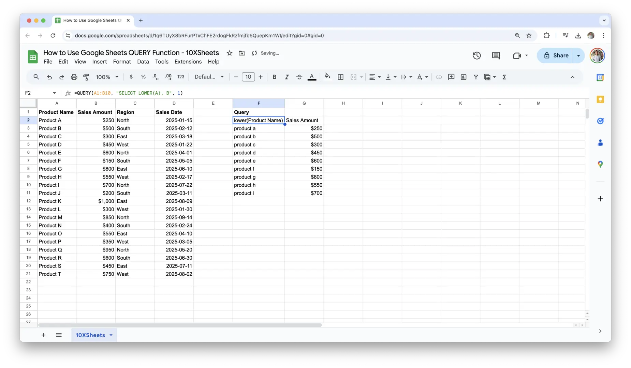631x368 pixels.
Task: Open the fill color picker
Action: 327,77
